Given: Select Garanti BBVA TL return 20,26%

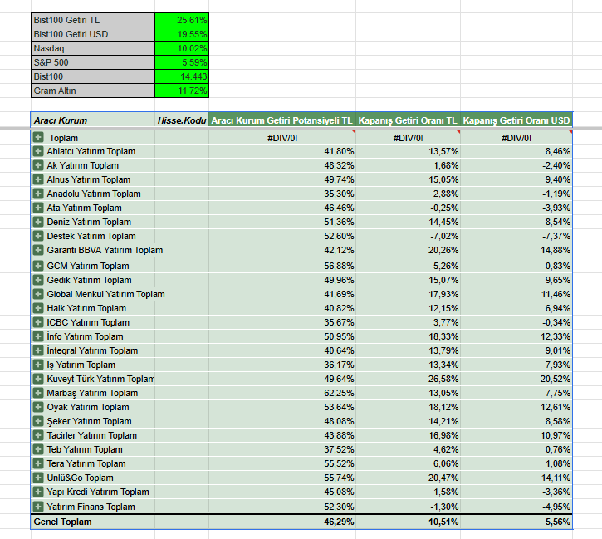Looking at the screenshot, I should [408, 250].
